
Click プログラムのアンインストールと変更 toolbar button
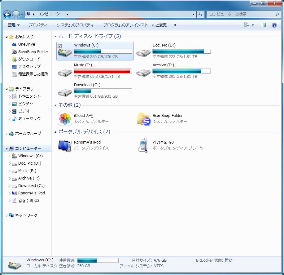pyautogui.click(x=135, y=25)
